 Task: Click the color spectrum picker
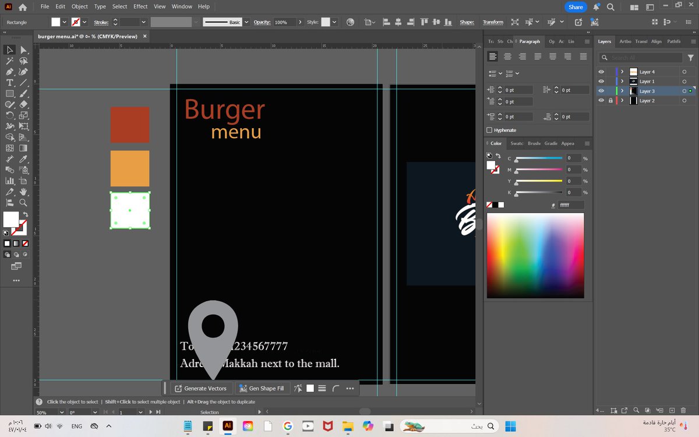[x=535, y=255]
